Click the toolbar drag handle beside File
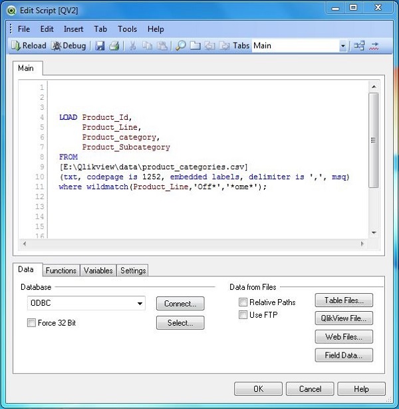This screenshot has height=409, width=399. (11, 29)
